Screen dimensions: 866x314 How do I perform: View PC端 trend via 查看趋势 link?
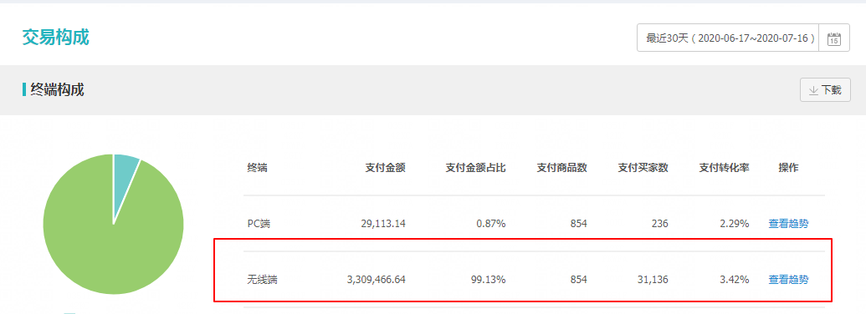(x=788, y=224)
